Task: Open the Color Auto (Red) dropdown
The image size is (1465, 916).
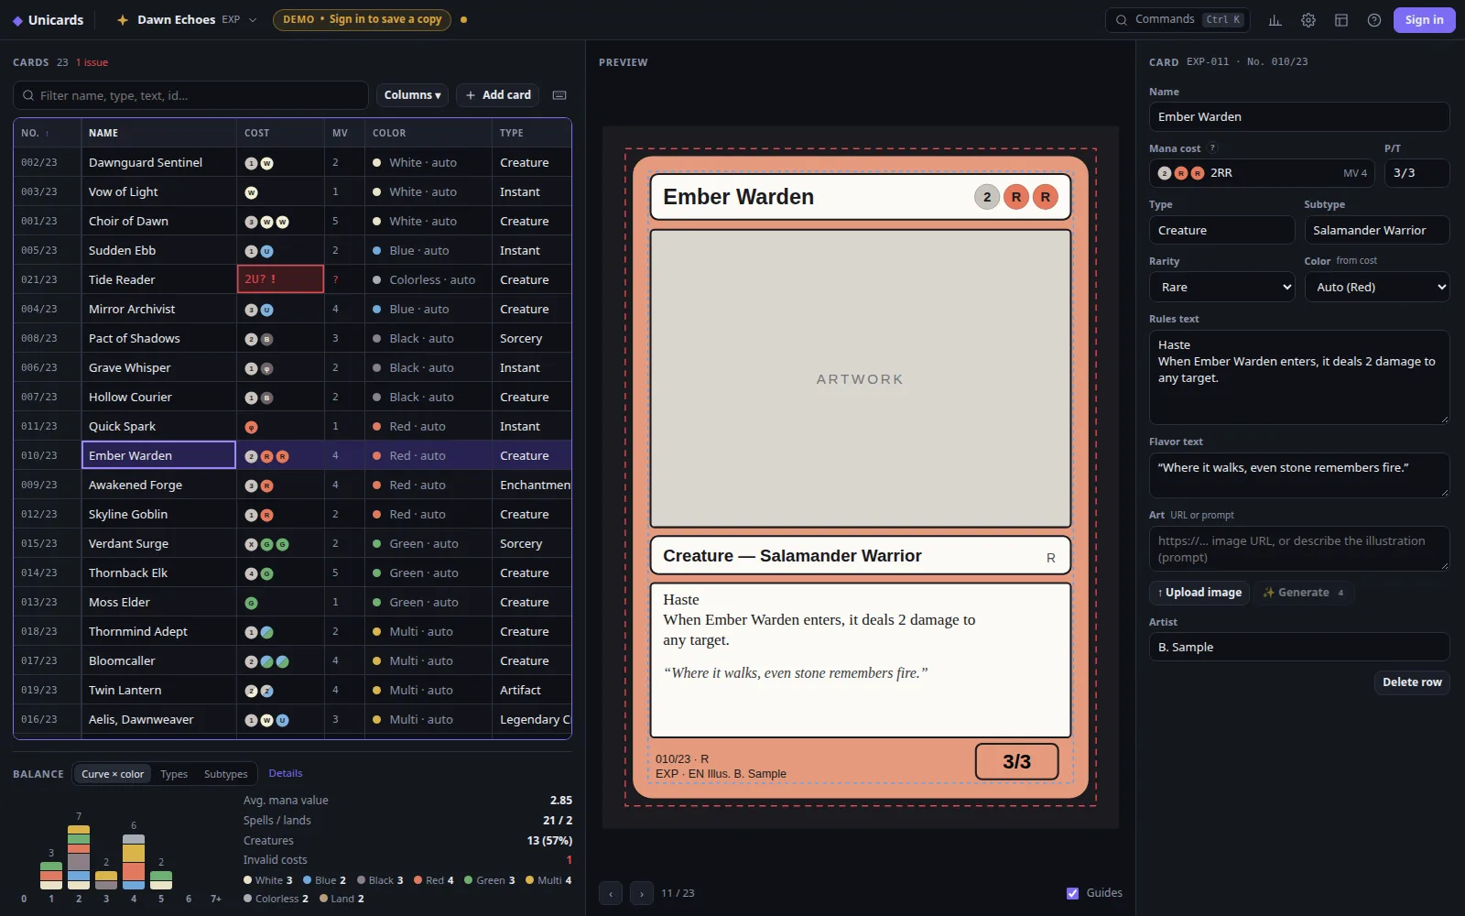Action: (x=1377, y=287)
